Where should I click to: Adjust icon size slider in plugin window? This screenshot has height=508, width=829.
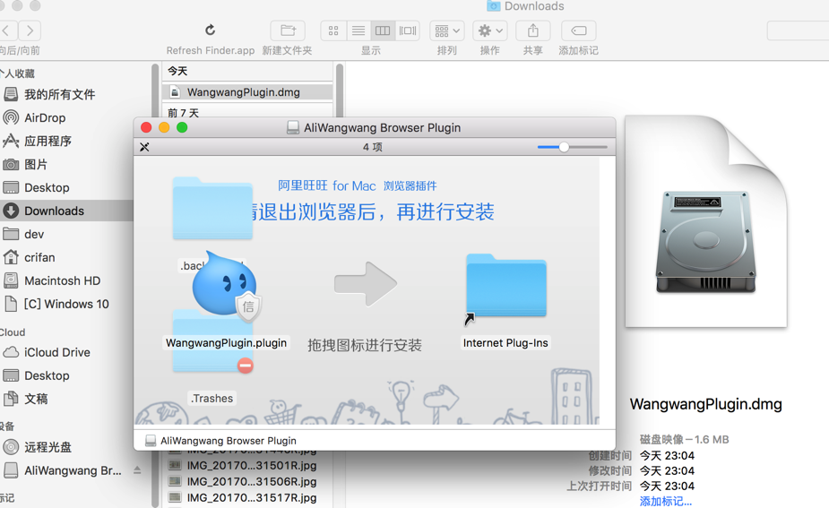(564, 147)
